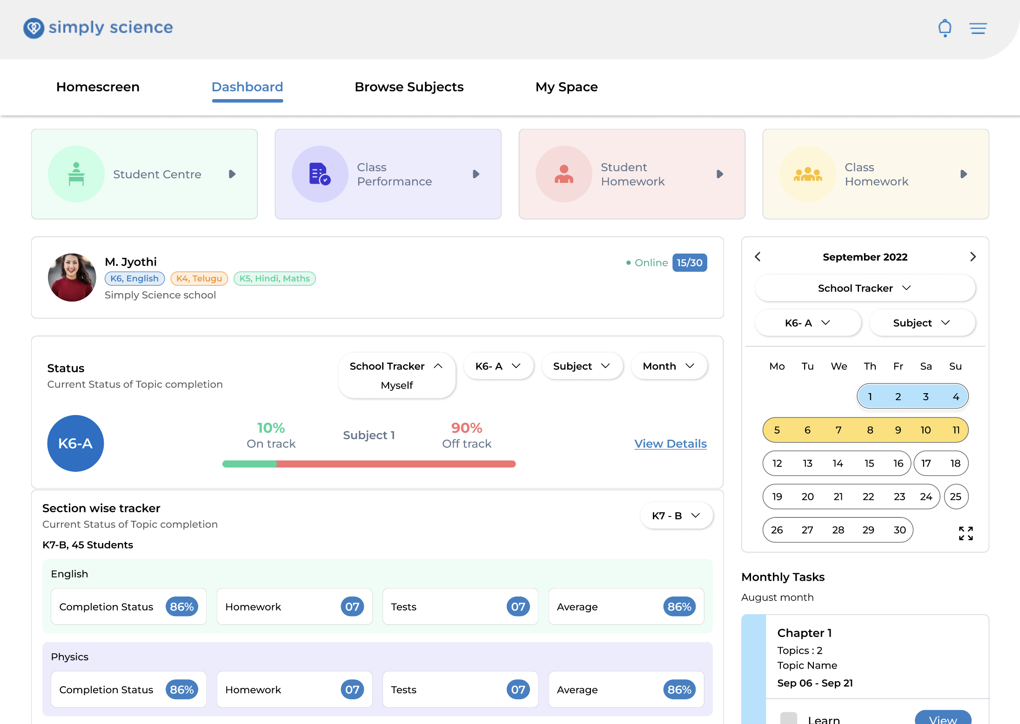Go to next month in calendar

click(x=973, y=257)
